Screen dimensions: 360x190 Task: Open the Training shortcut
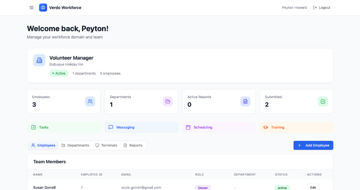point(296,127)
